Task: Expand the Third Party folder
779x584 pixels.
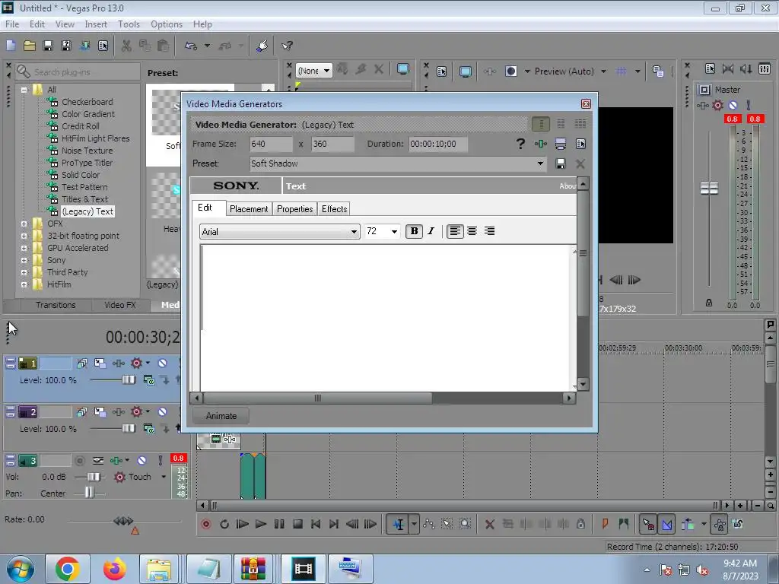Action: (x=24, y=273)
